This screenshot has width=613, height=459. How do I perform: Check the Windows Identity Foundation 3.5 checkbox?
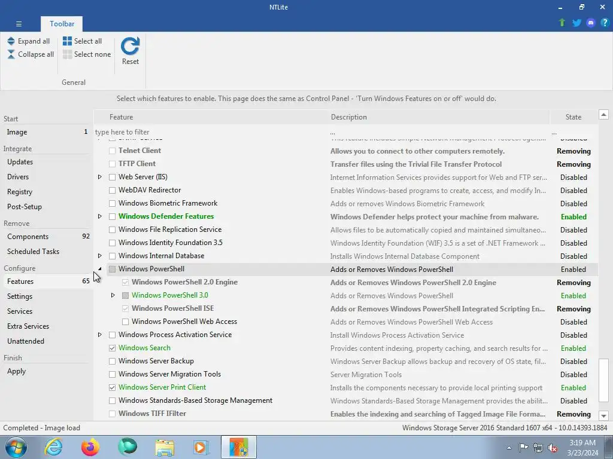click(112, 243)
